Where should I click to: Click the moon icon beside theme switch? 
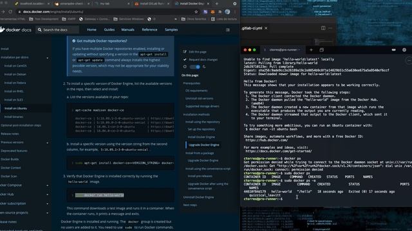coord(204,67)
